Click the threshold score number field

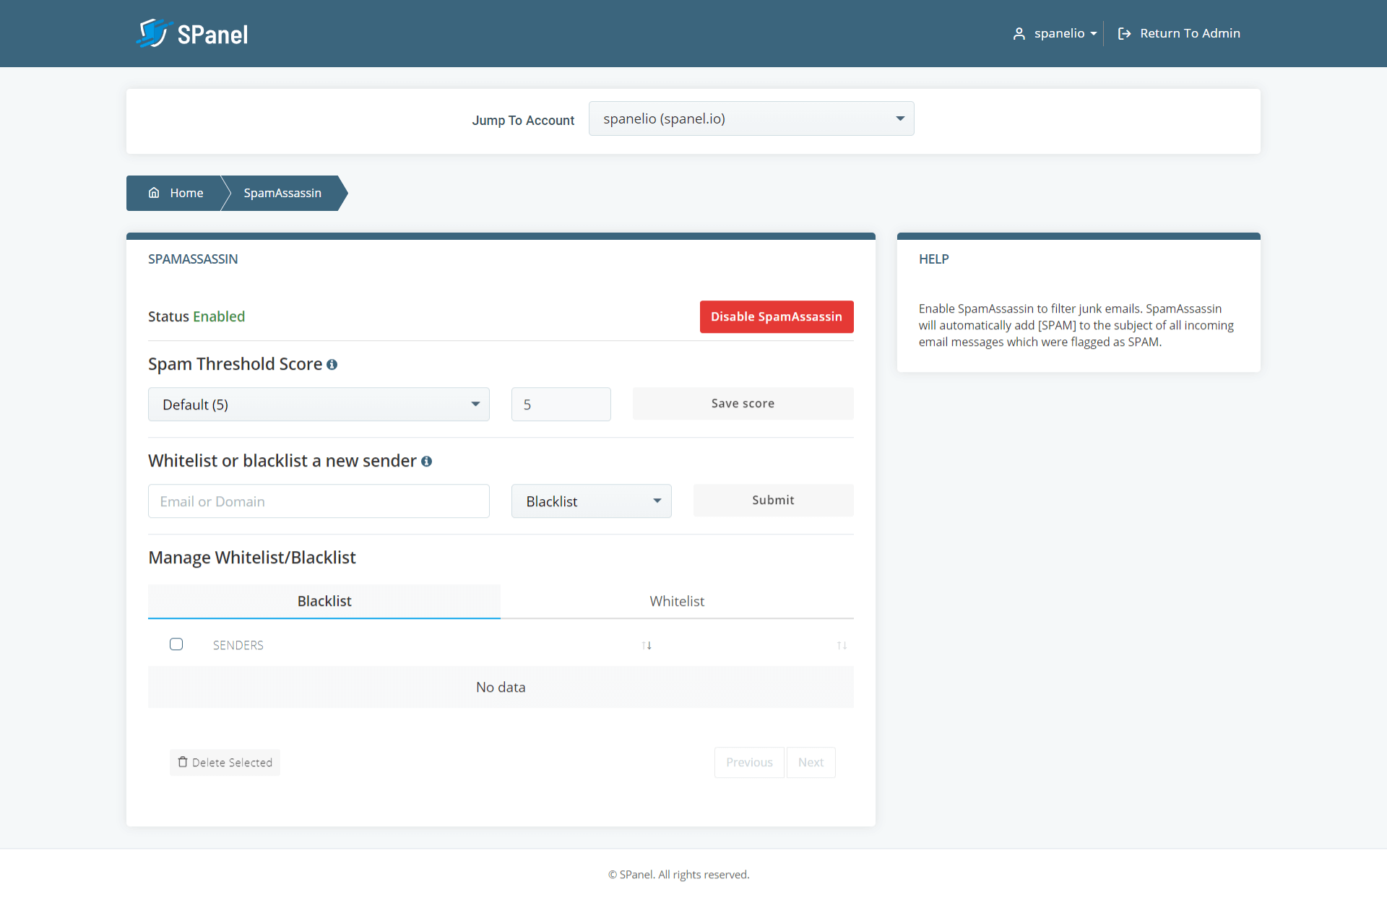[x=561, y=404]
